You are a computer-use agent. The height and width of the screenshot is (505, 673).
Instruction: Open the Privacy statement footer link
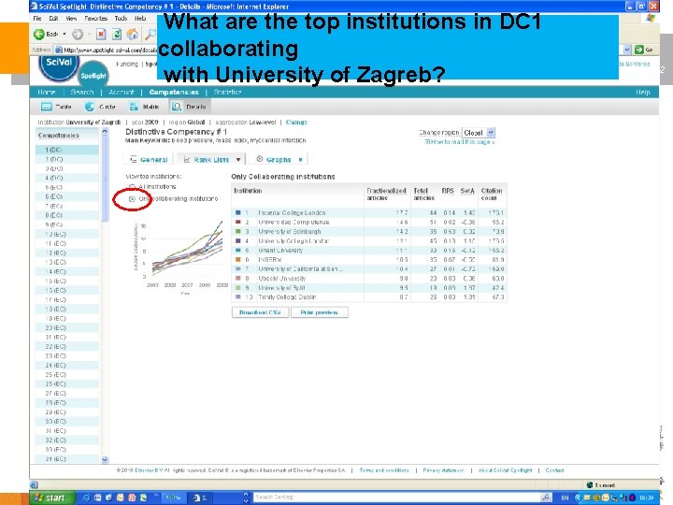click(x=443, y=470)
